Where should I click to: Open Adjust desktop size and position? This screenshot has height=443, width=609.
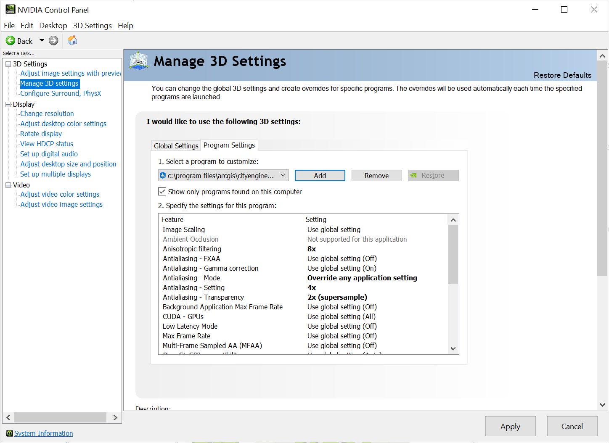(x=69, y=164)
